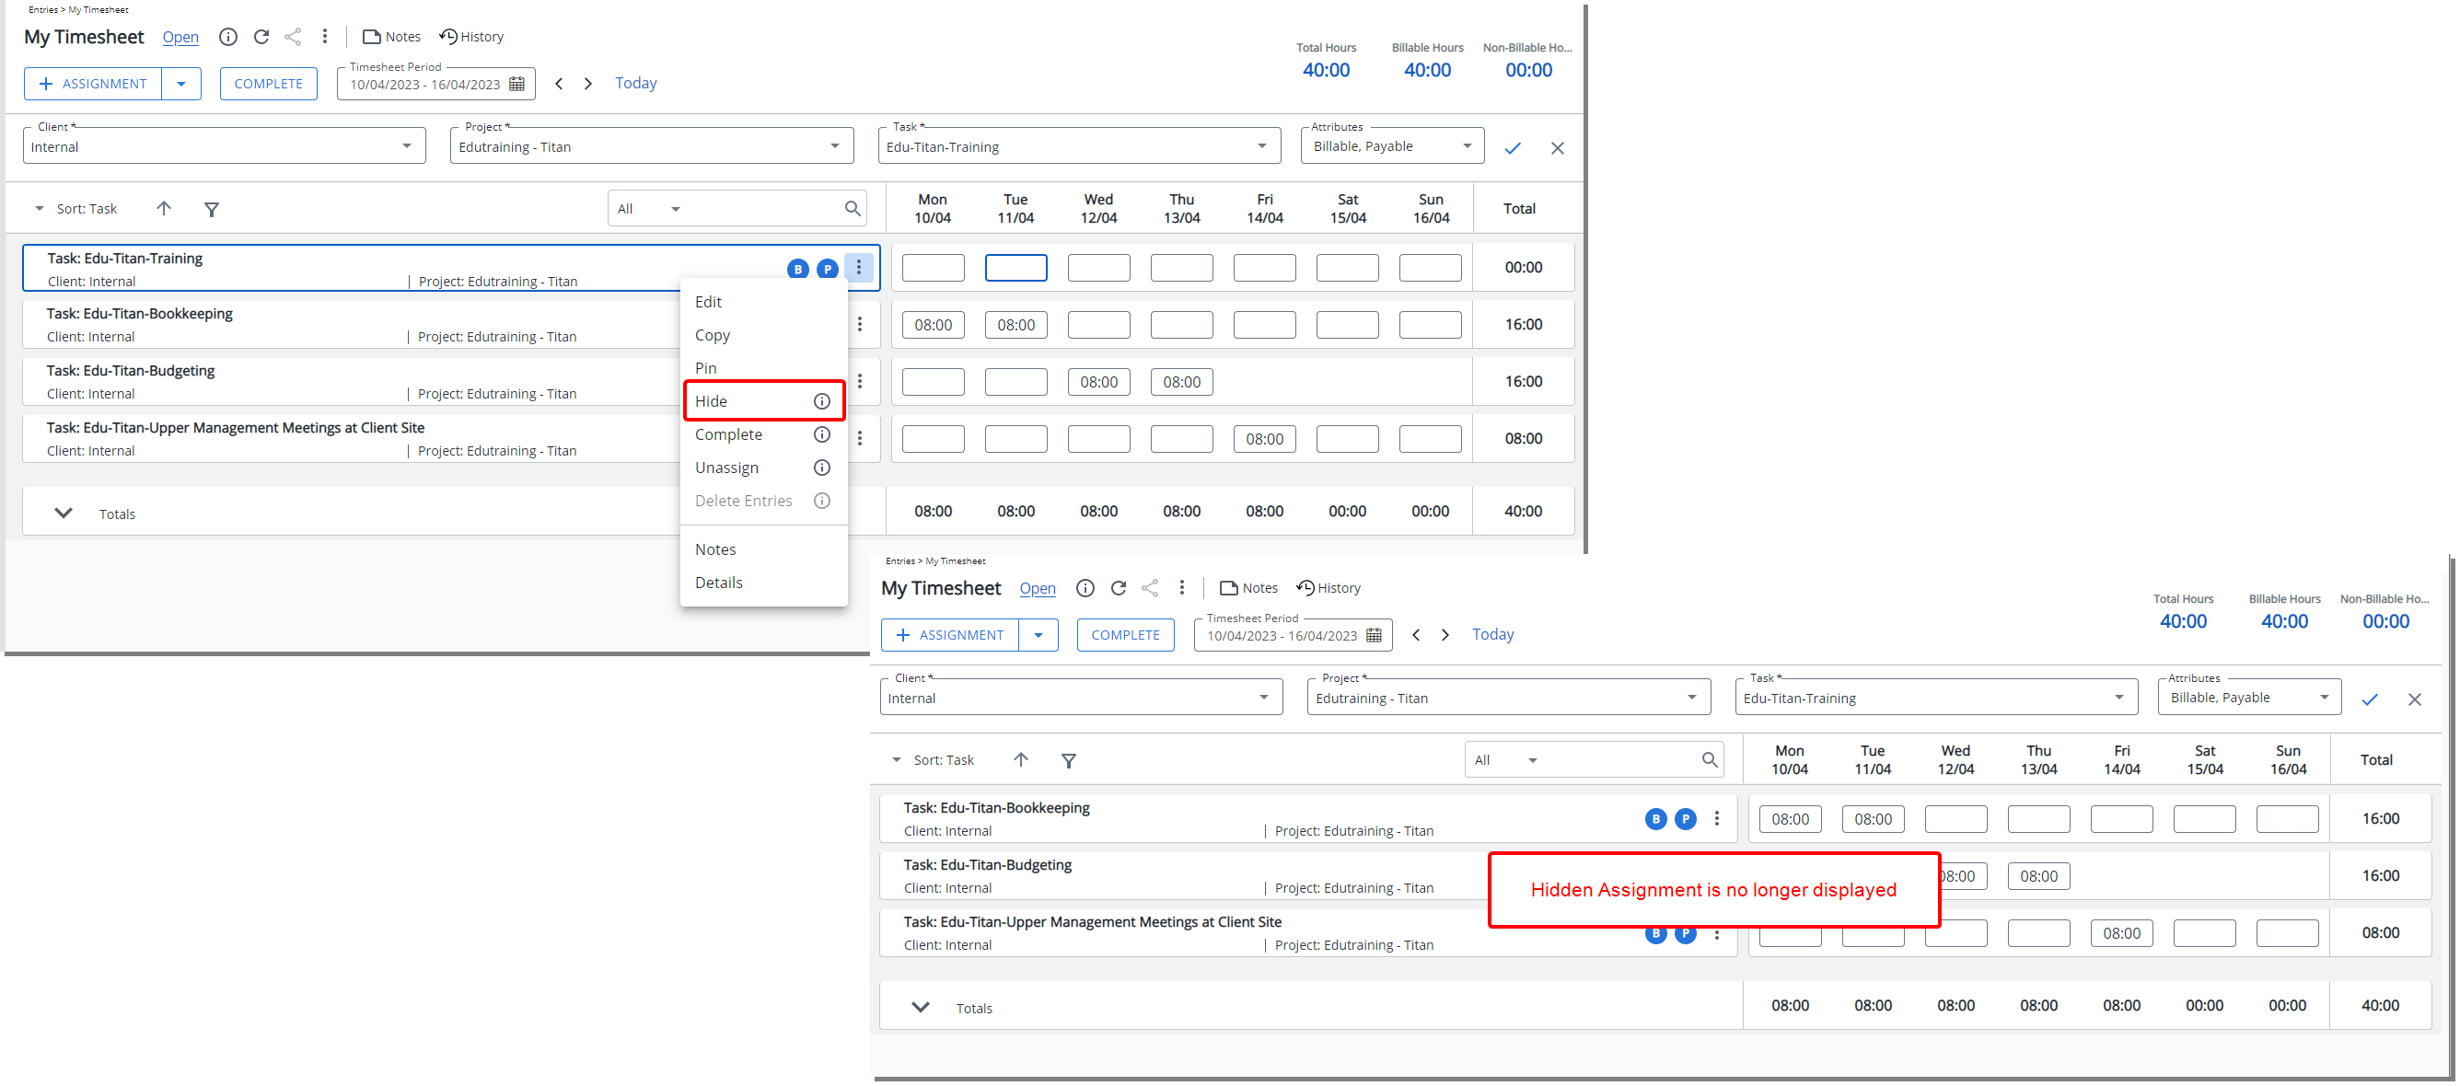
Task: Choose Pin from the context menu
Action: (763, 367)
